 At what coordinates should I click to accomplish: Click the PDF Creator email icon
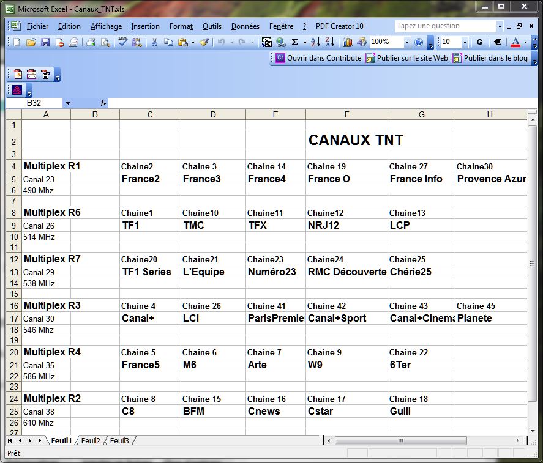click(x=31, y=74)
